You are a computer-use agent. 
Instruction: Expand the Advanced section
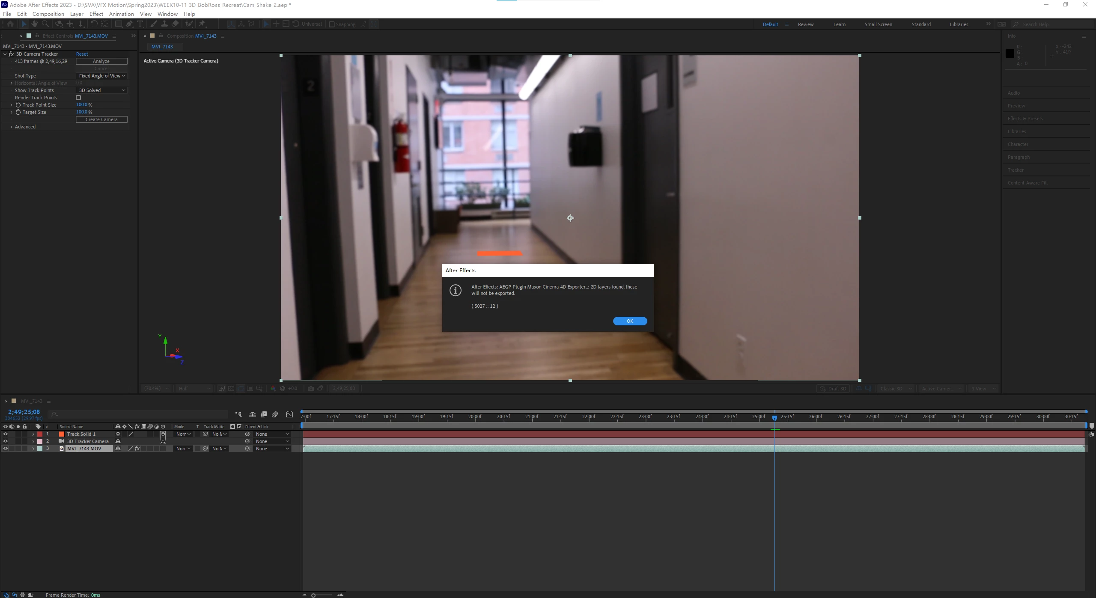pyautogui.click(x=11, y=127)
